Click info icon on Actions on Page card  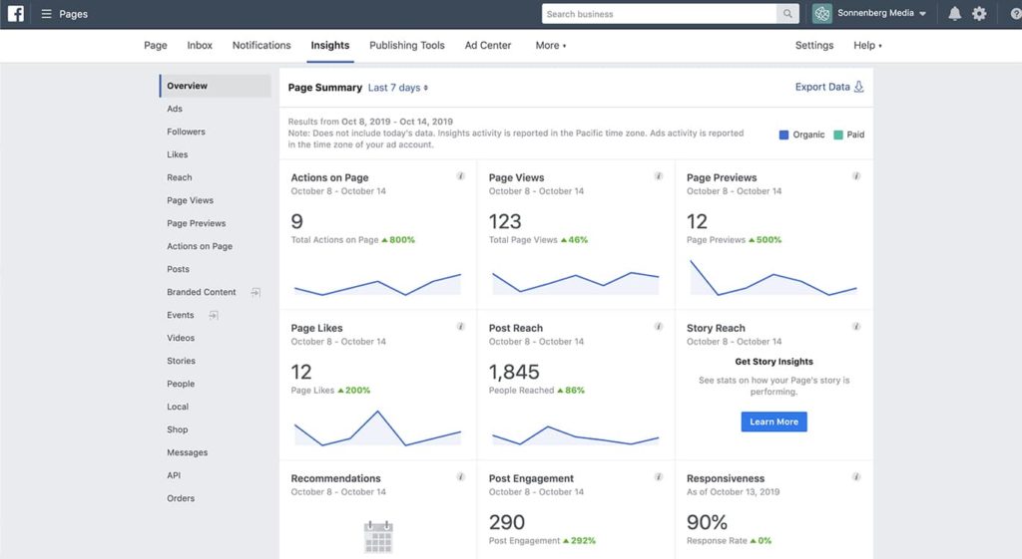coord(460,175)
